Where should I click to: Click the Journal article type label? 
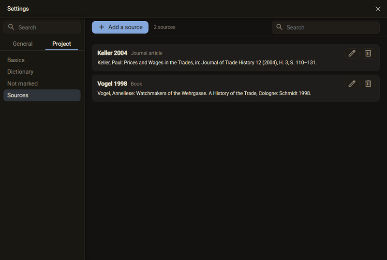(x=147, y=53)
